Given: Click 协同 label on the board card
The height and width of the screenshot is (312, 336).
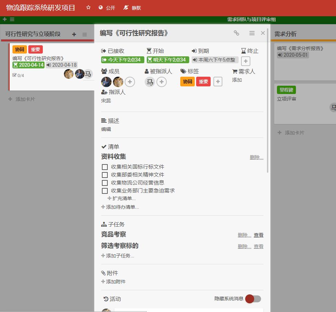Looking at the screenshot, I should [x=19, y=49].
